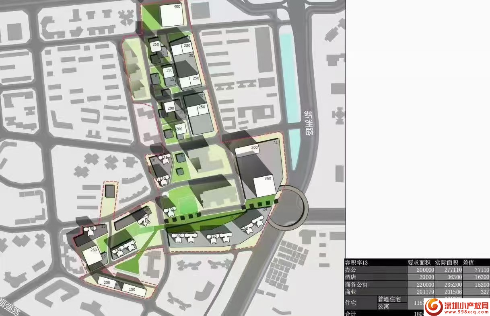Click the 77110 difference cell
This screenshot has width=490, height=316.
(x=476, y=270)
